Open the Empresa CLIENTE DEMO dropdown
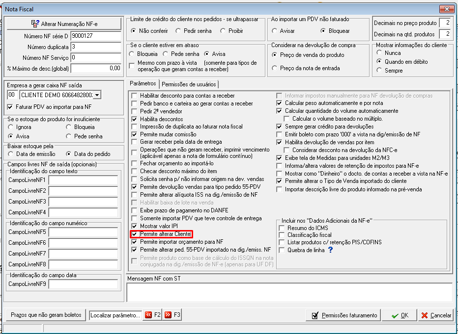Screen dimensions: 458x334 point(97,95)
